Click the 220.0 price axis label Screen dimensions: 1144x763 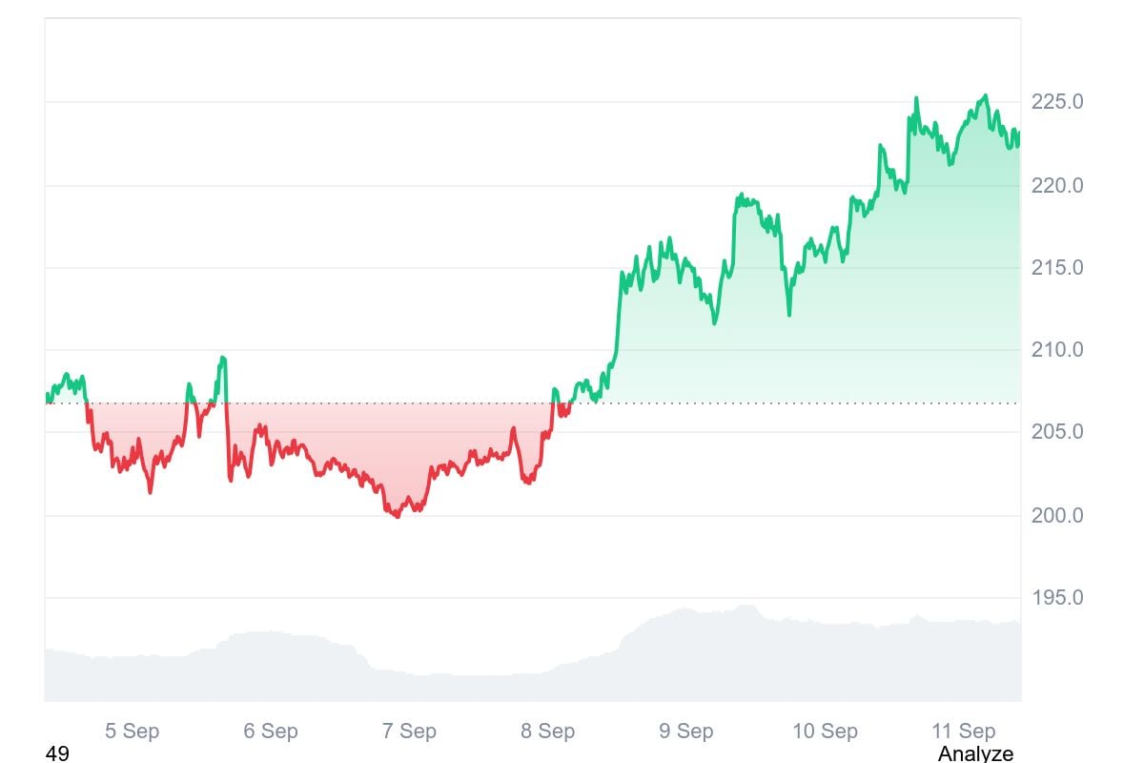pyautogui.click(x=1057, y=185)
